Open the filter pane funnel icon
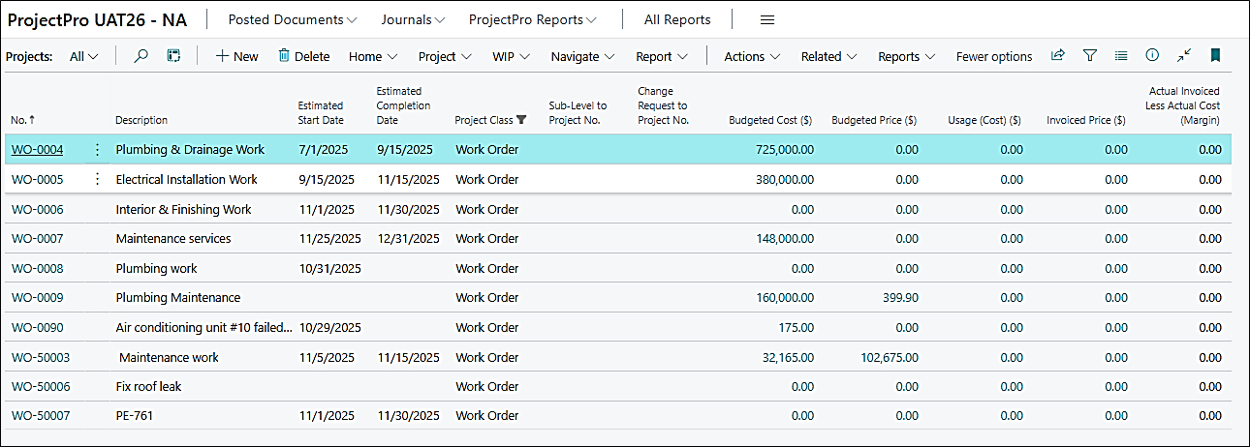 [x=1089, y=56]
